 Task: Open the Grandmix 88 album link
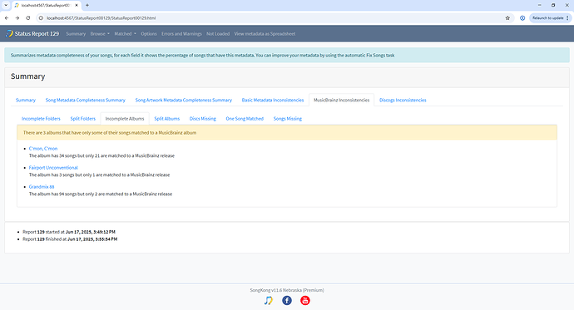point(42,186)
